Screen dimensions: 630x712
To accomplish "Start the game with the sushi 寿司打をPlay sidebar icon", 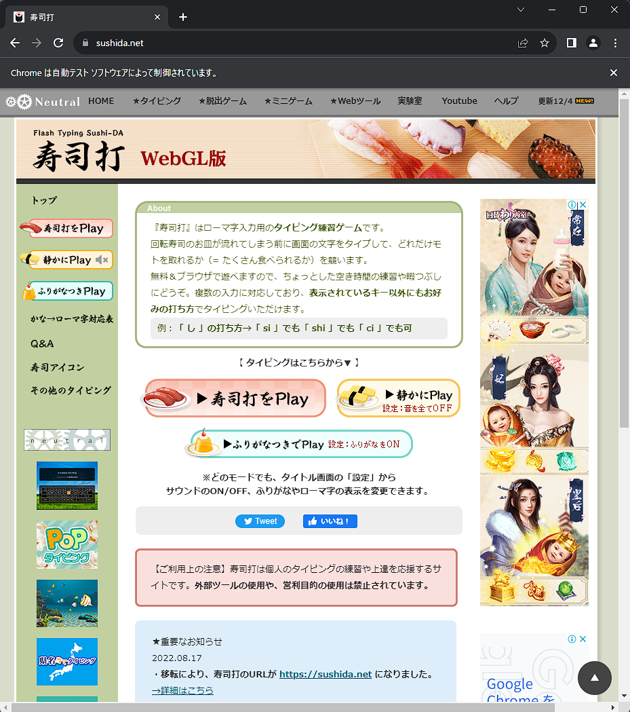I will coord(66,229).
